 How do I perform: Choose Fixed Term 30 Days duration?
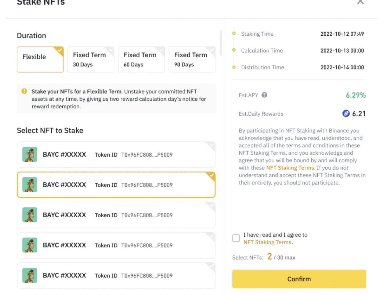91,59
